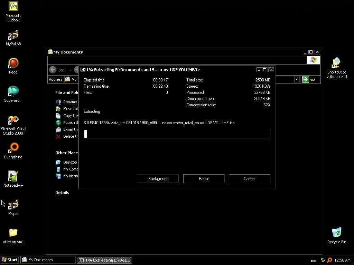The image size is (354, 265).
Task: Maximize the 7-Zip extracting dialog
Action: 265,70
